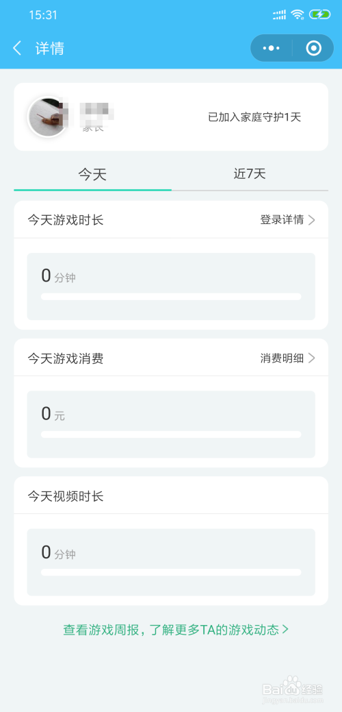Tap the Wi-Fi status icon
Image resolution: width=342 pixels, height=712 pixels.
(297, 14)
